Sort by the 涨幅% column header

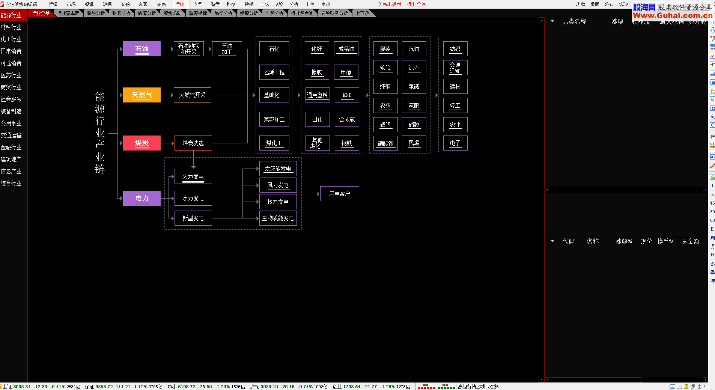pyautogui.click(x=624, y=241)
